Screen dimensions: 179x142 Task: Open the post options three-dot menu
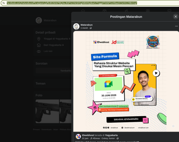(x=176, y=26)
